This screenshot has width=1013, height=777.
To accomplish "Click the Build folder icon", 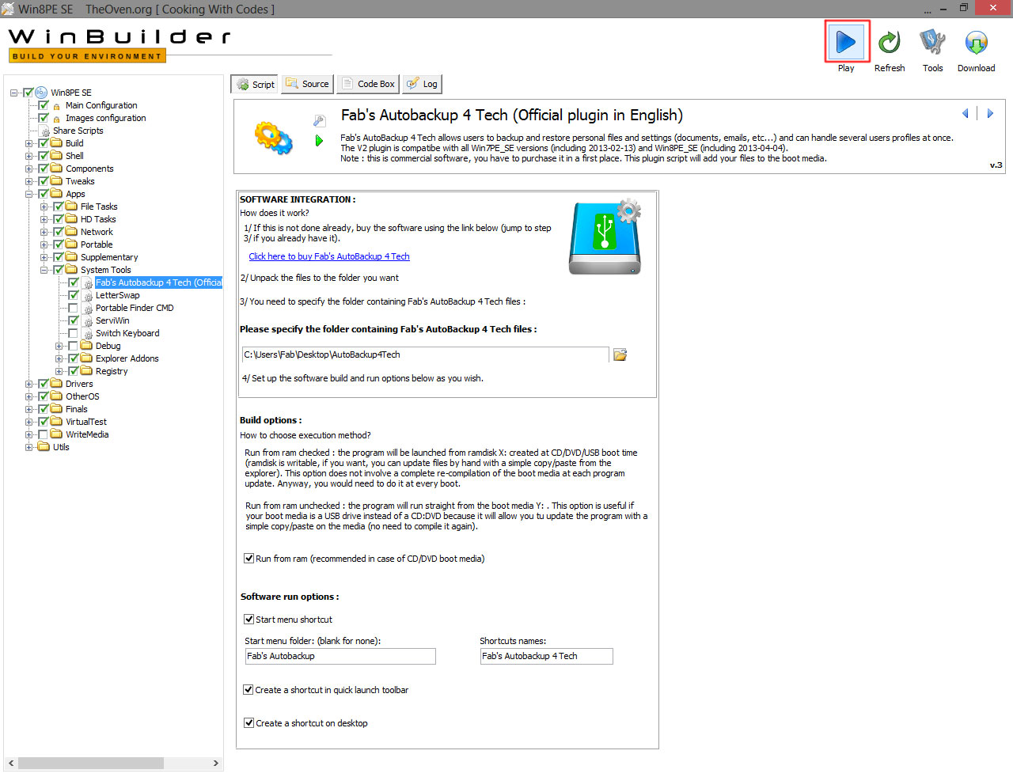I will tap(56, 143).
